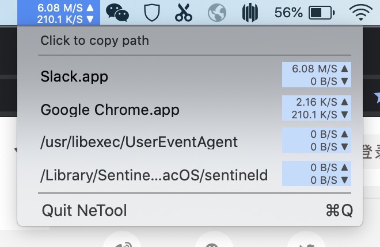Screen dimensions: 380x247
Task: Open the striped circle menu bar icon
Action: click(250, 13)
